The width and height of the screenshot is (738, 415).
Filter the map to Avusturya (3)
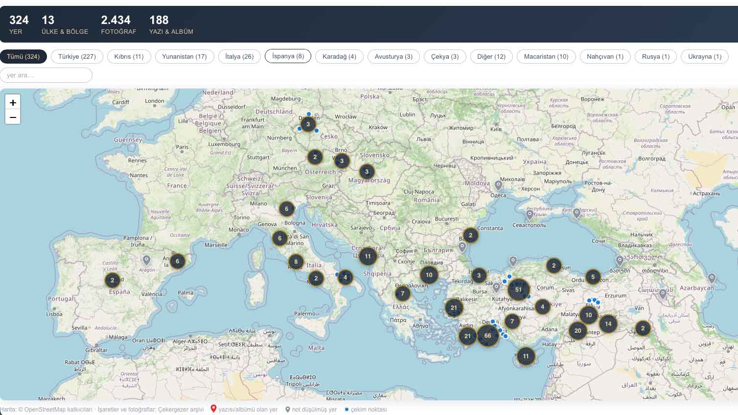click(x=393, y=56)
